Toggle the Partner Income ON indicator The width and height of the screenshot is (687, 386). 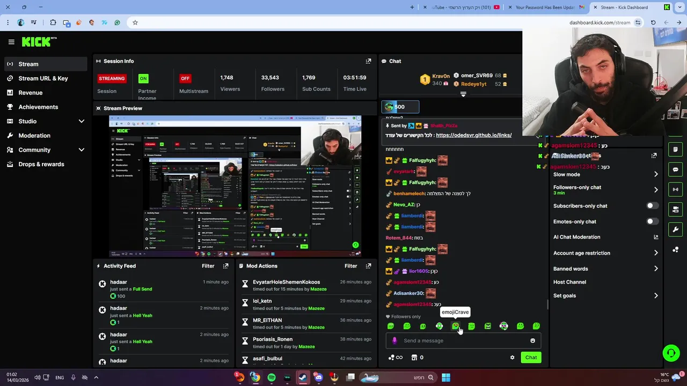coord(143,78)
